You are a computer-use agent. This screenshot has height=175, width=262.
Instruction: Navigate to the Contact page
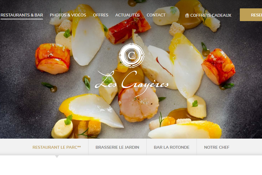156,15
